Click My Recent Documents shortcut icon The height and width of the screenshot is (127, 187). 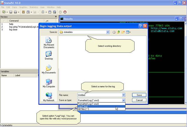point(49,42)
